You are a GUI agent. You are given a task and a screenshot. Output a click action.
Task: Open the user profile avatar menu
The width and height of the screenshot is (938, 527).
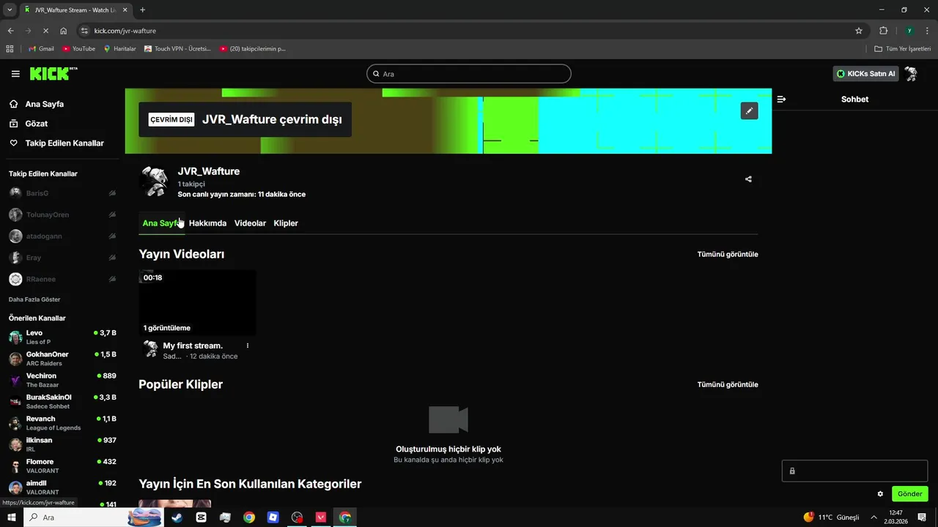tap(911, 74)
